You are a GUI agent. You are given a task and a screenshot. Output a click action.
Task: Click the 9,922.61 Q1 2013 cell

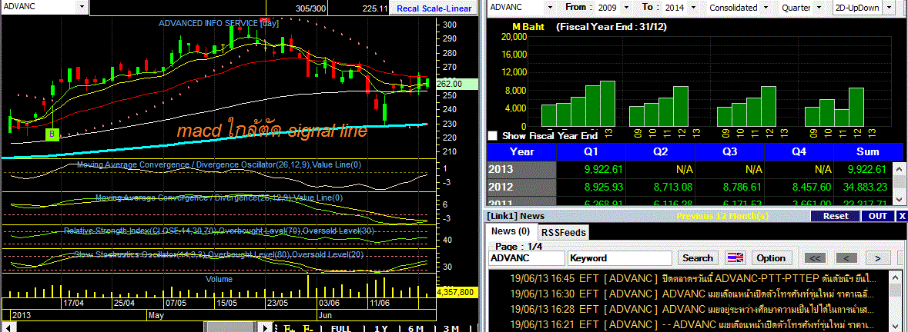pos(591,169)
